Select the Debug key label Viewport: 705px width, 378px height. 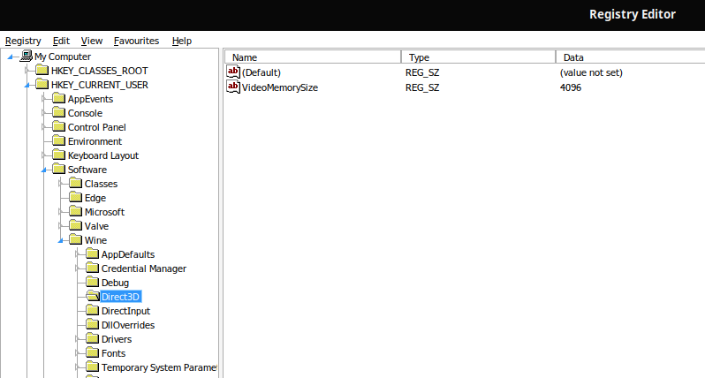click(115, 283)
